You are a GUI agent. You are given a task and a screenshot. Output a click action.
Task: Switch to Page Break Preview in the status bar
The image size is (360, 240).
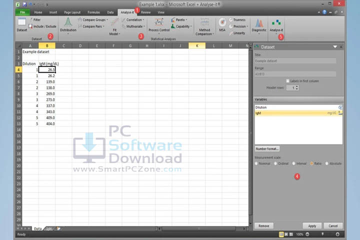[x=291, y=234]
